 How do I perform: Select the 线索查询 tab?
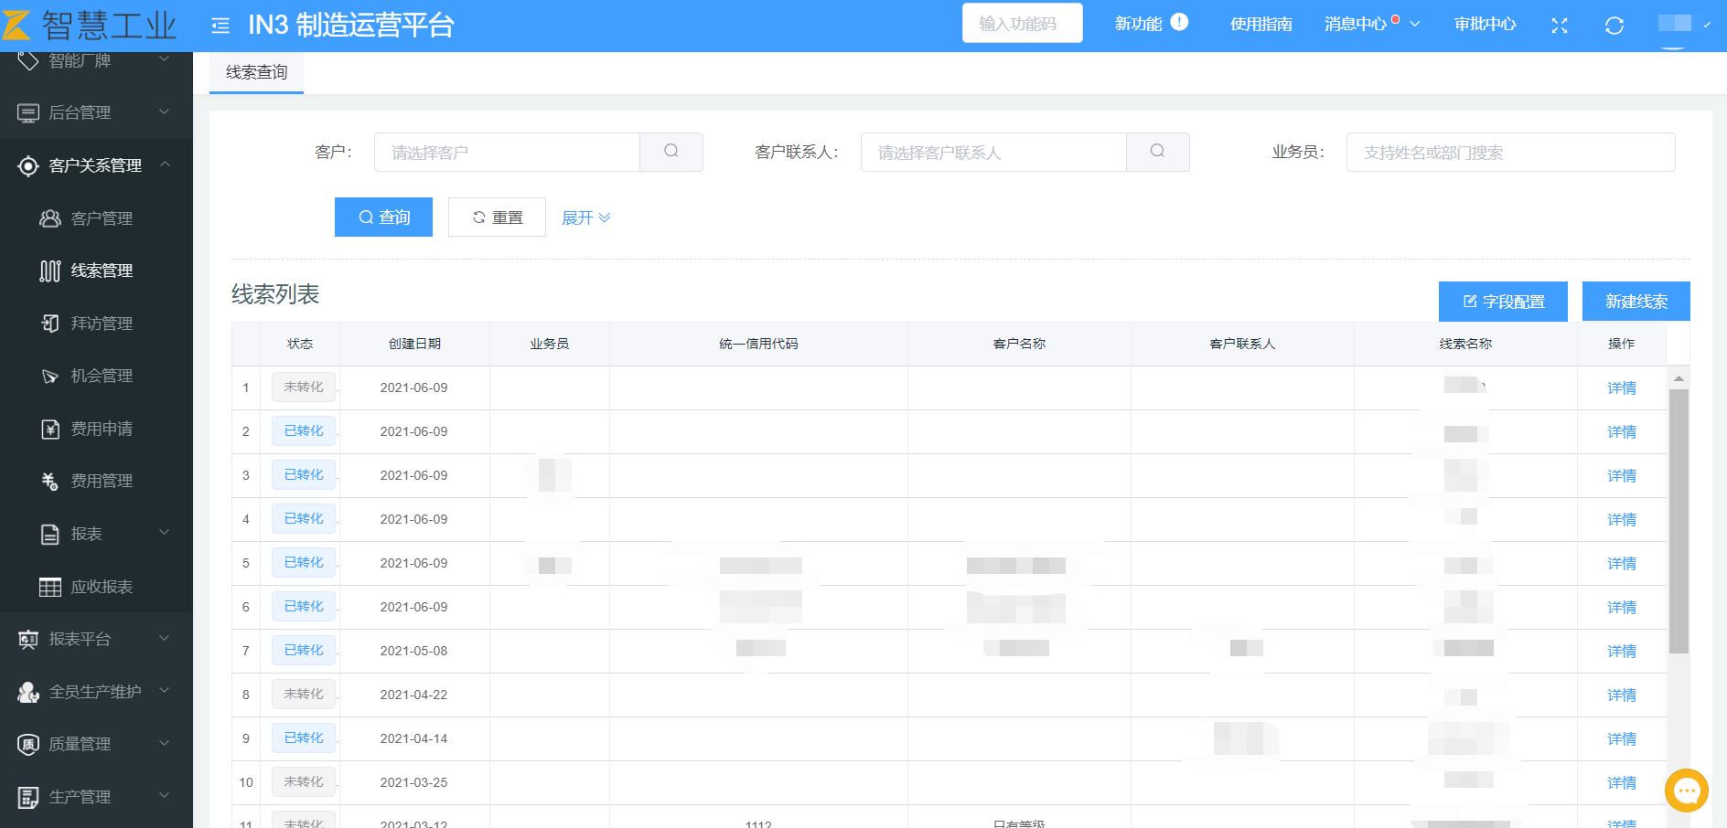pyautogui.click(x=256, y=73)
